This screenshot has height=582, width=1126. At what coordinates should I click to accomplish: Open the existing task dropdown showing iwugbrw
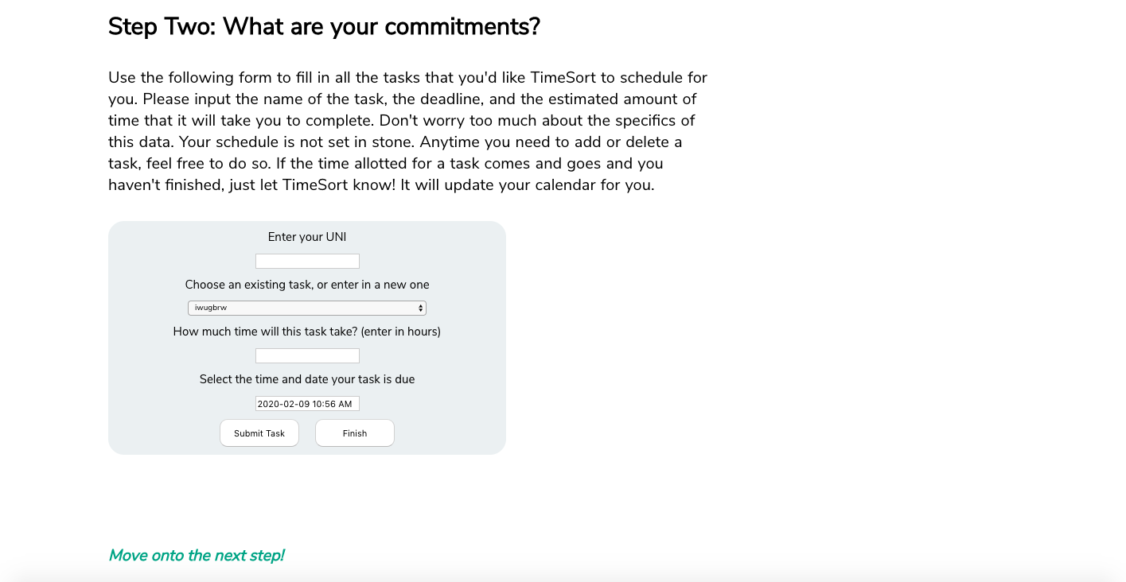click(306, 308)
